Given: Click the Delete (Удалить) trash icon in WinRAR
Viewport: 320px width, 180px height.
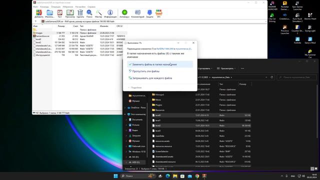Looking at the screenshot, I should click(x=80, y=13).
